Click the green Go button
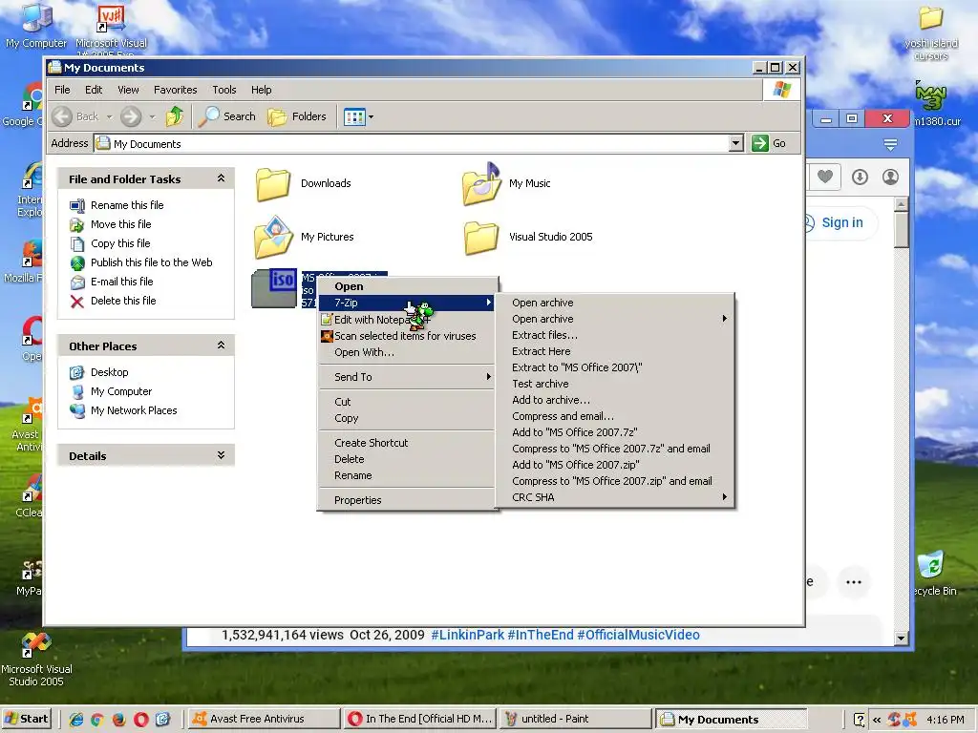The image size is (978, 733). click(769, 143)
